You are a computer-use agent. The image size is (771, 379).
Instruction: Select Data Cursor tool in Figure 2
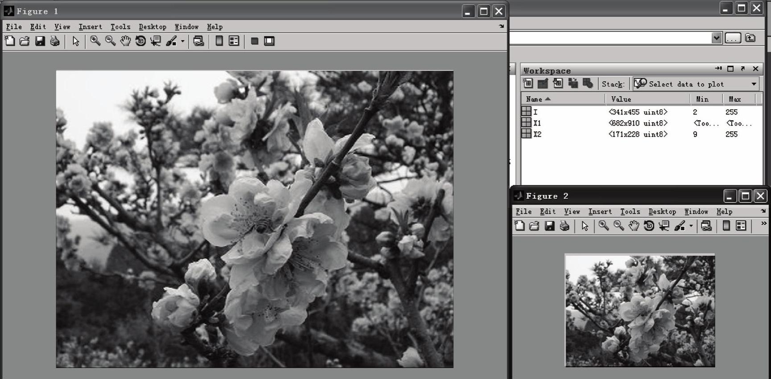pos(664,226)
